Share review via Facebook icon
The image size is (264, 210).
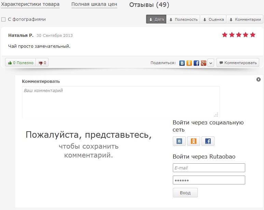[x=196, y=63]
